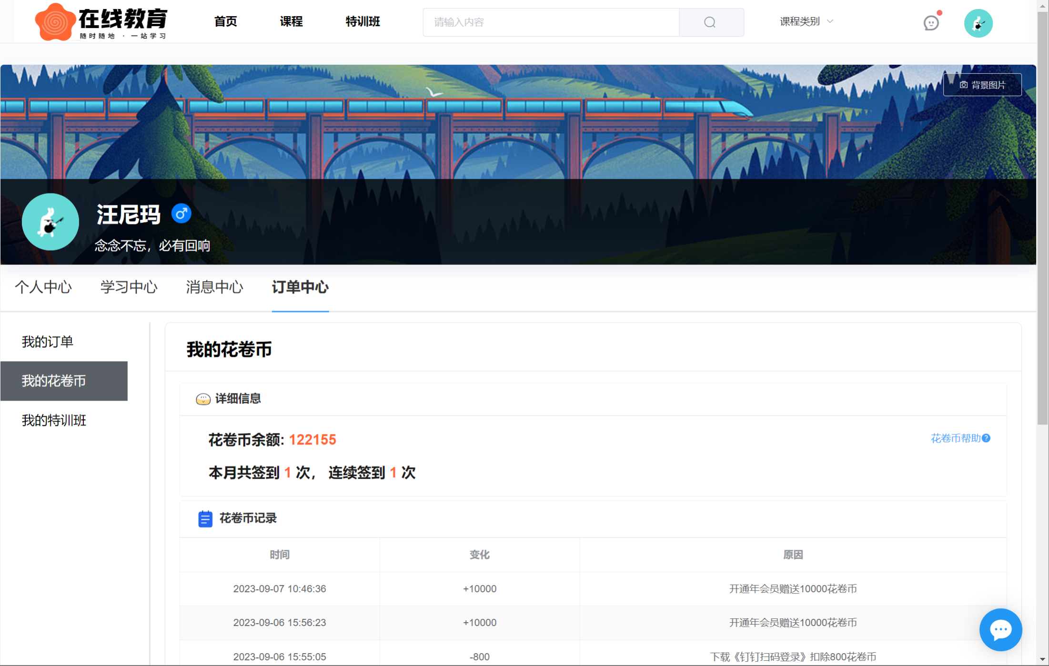Switch to the 消息中心 tab

pos(214,287)
